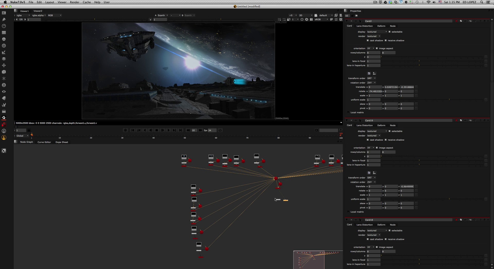The width and height of the screenshot is (494, 269).
Task: Click the stop playback button
Action: coord(157,130)
